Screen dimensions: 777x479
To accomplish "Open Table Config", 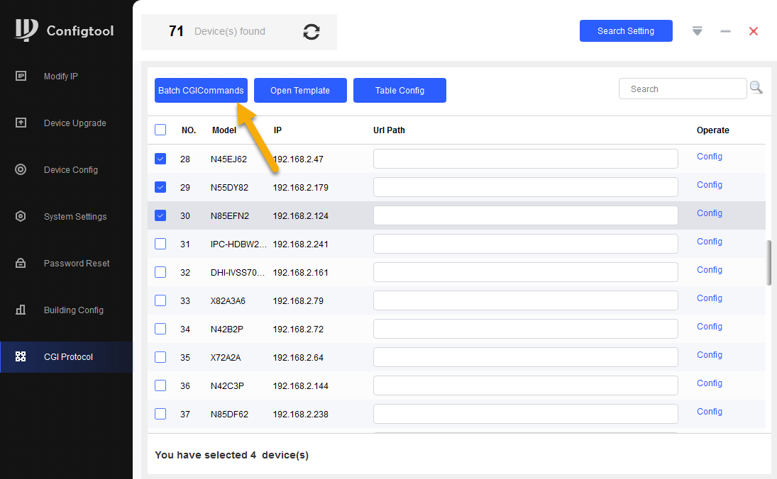I will tap(399, 91).
